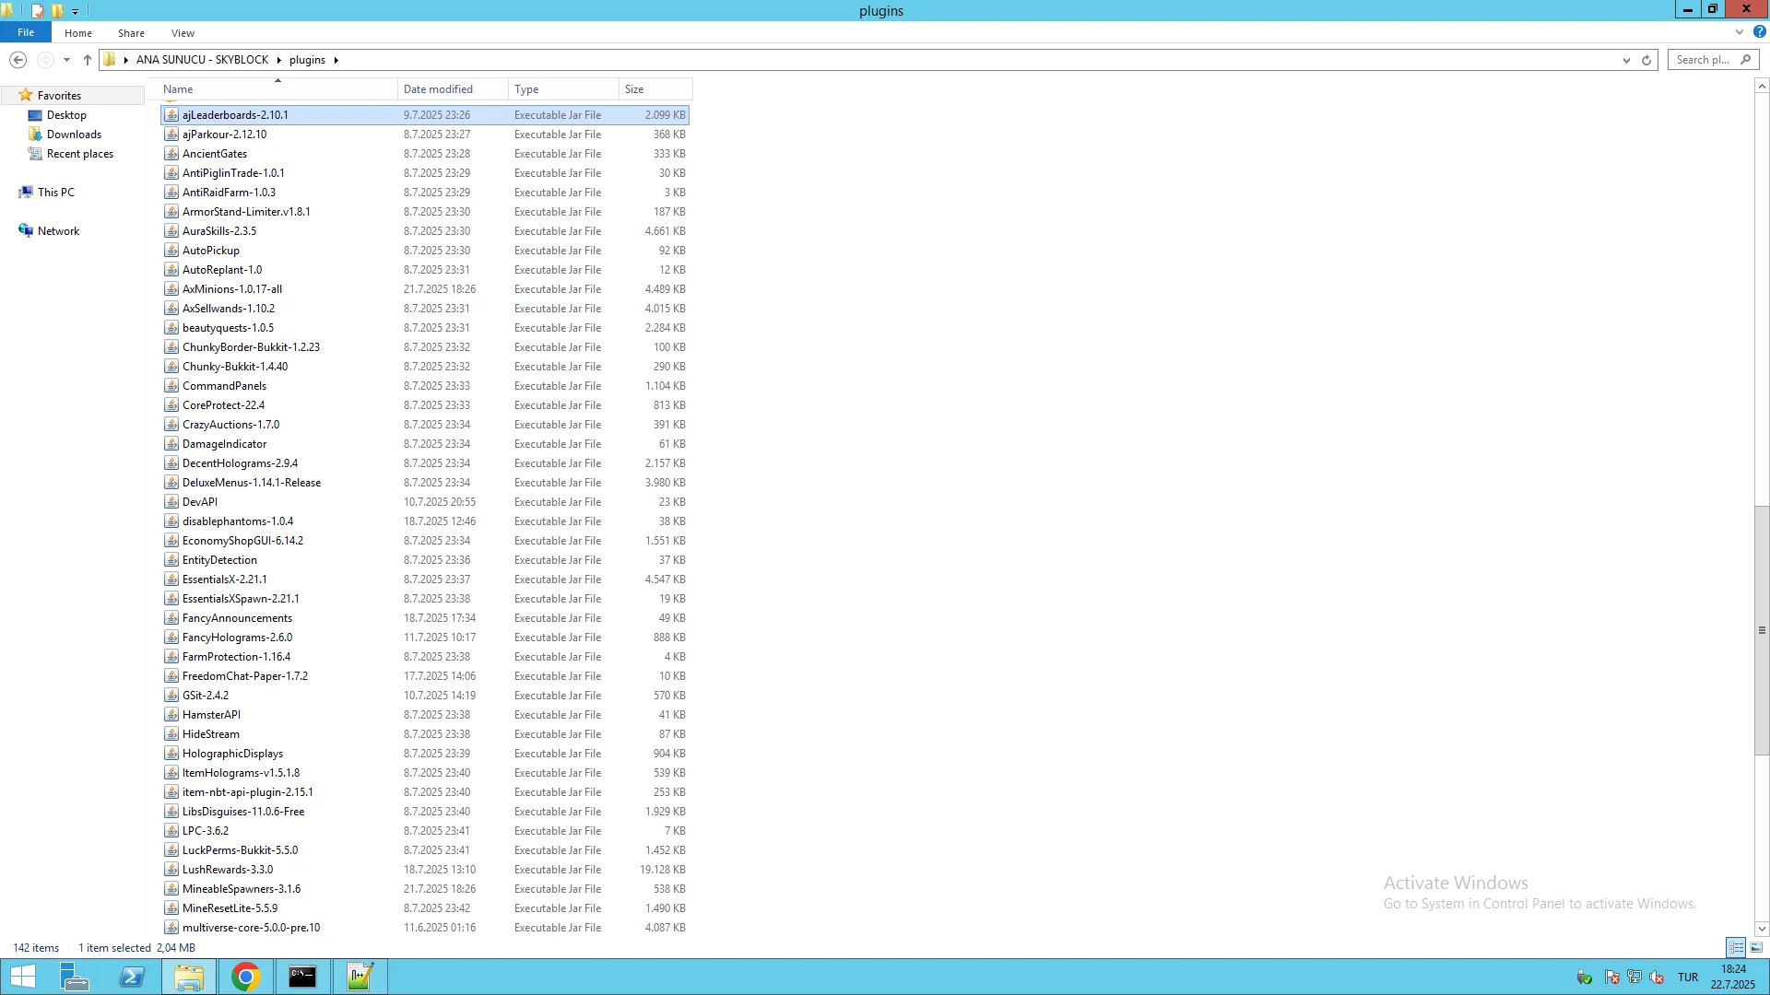Click the Search plugins input box

click(1713, 60)
